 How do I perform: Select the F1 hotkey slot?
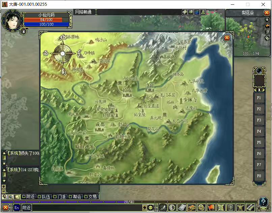tap(259, 98)
